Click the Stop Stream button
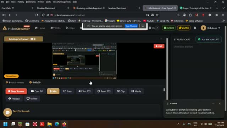 [16, 91]
